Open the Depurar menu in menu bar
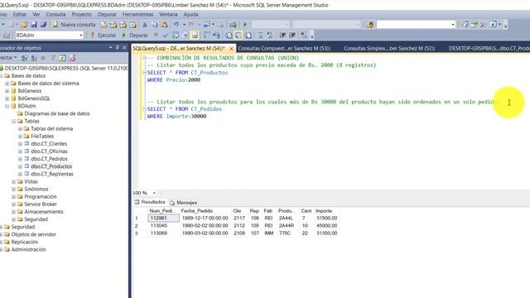 click(x=107, y=15)
